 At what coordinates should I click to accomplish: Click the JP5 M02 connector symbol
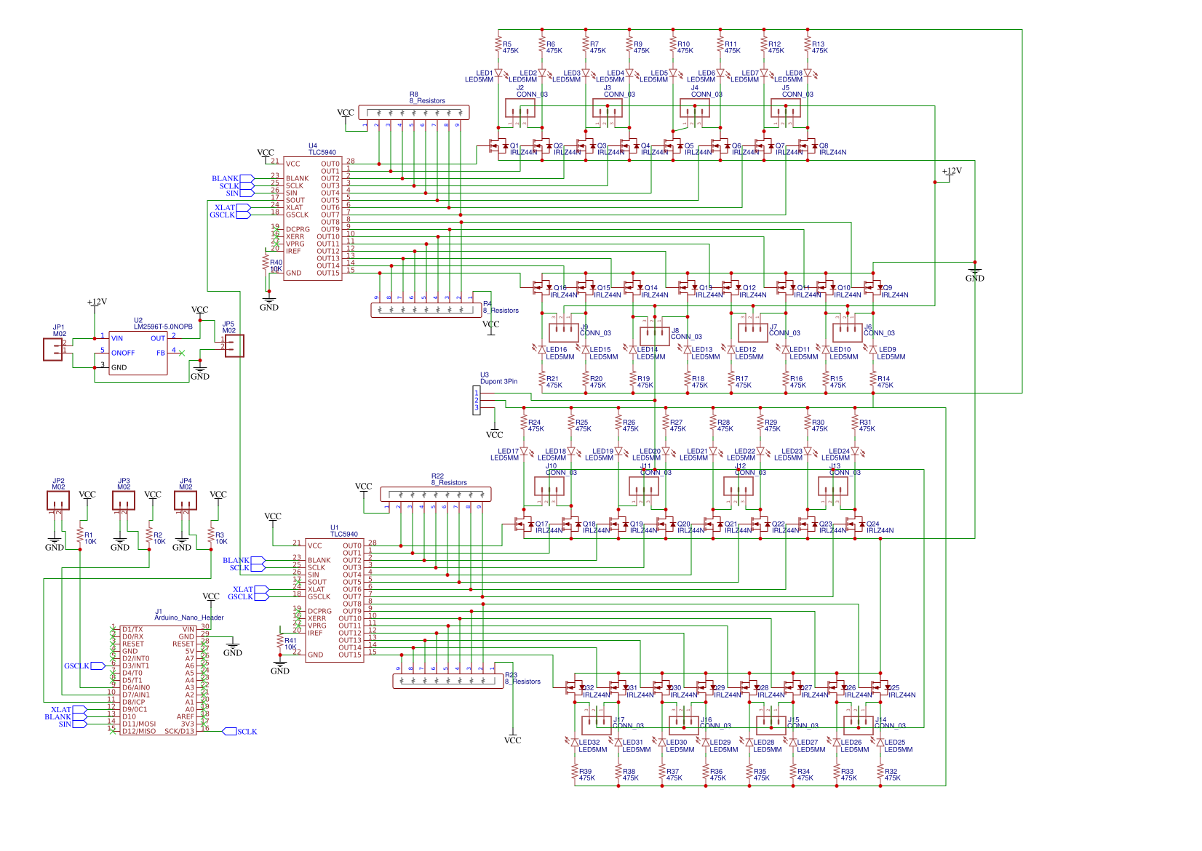[x=233, y=345]
